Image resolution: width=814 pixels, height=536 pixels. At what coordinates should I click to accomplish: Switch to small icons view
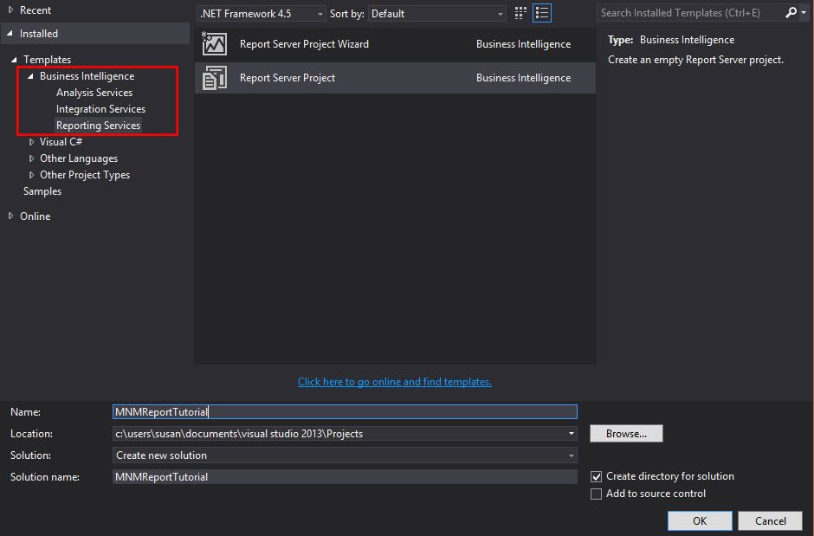[519, 12]
